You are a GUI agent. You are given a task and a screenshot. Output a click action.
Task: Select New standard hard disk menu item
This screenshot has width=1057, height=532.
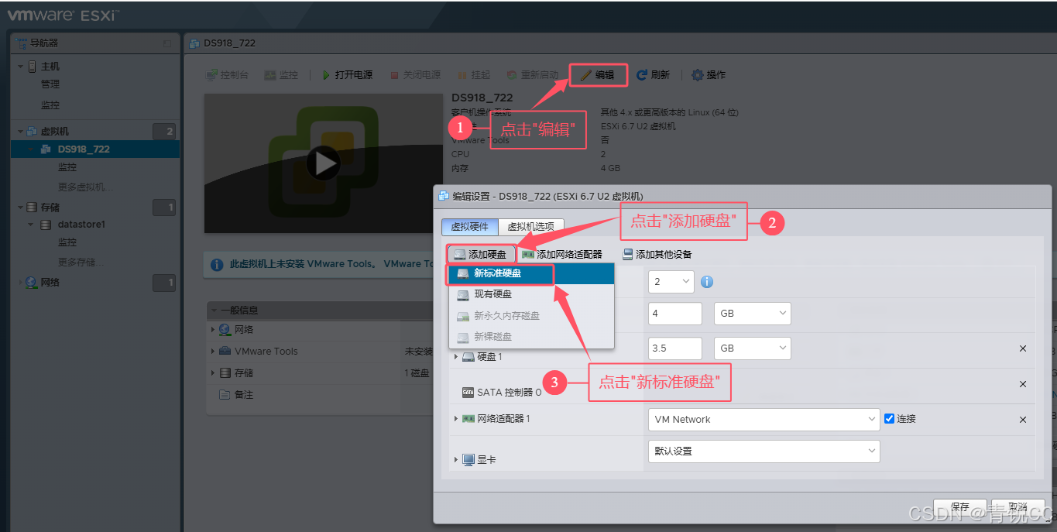point(531,273)
